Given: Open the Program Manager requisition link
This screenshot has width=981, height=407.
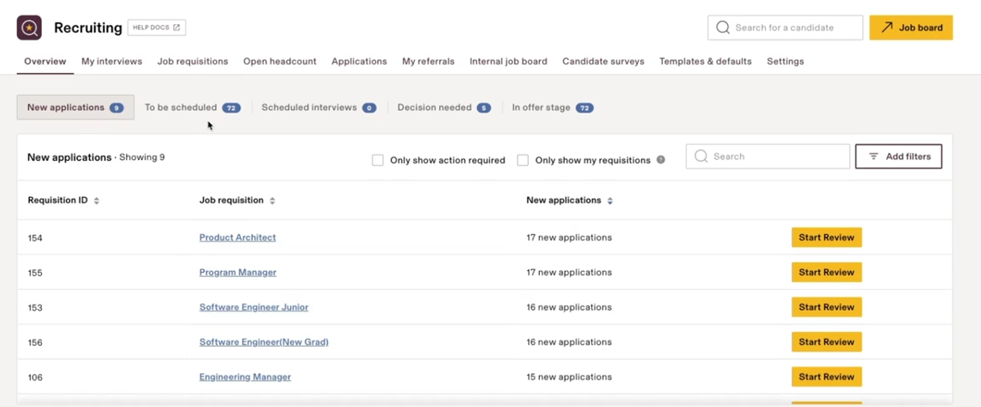Looking at the screenshot, I should pyautogui.click(x=238, y=273).
